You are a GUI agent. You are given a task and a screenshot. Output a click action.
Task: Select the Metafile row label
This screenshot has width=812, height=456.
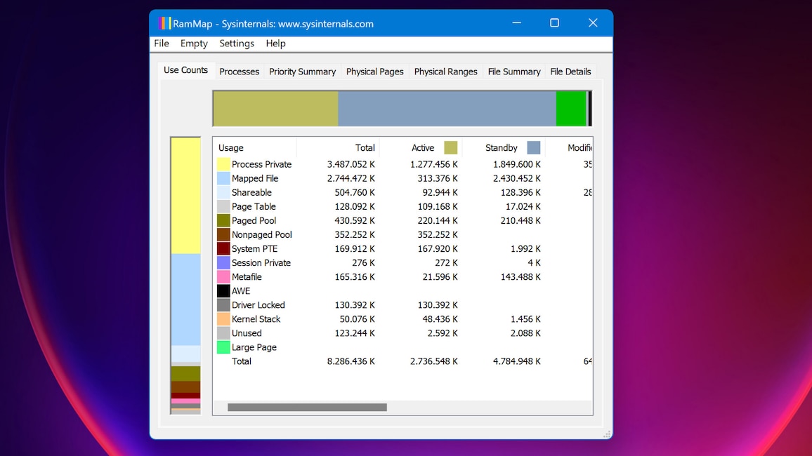click(247, 276)
